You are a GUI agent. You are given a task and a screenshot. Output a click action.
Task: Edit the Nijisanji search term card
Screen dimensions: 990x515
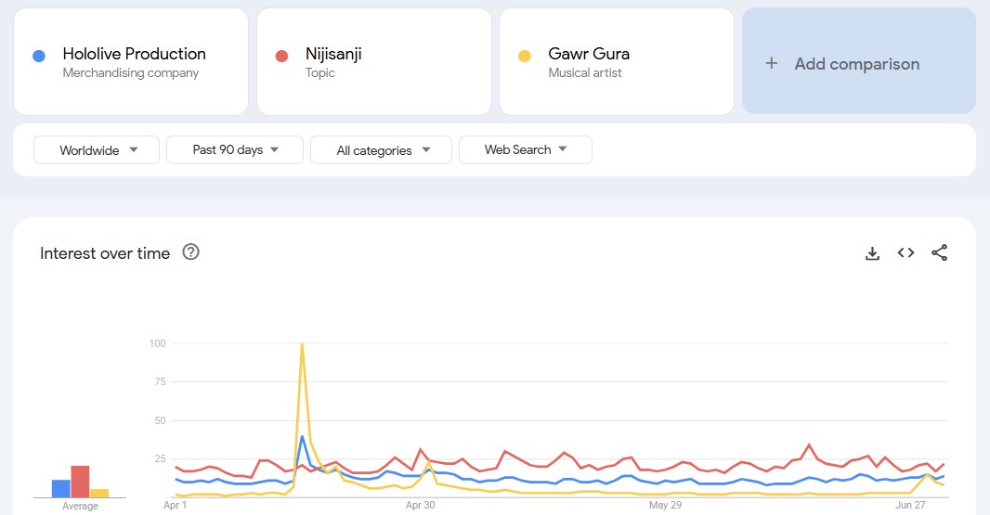click(x=373, y=62)
